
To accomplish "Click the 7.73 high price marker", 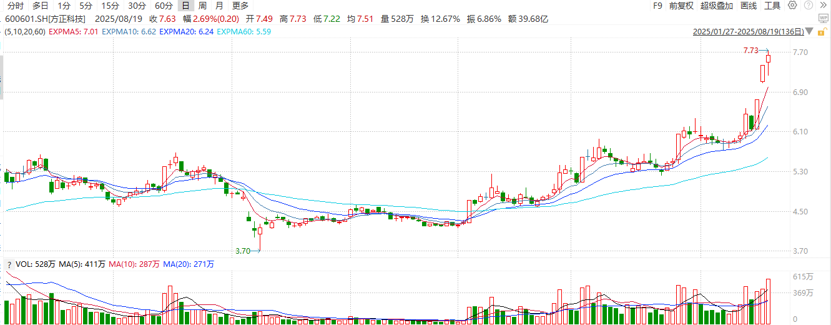I will pos(751,50).
